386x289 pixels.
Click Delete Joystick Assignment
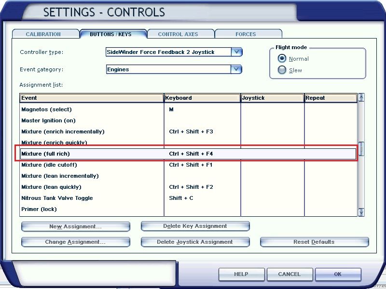[195, 242]
